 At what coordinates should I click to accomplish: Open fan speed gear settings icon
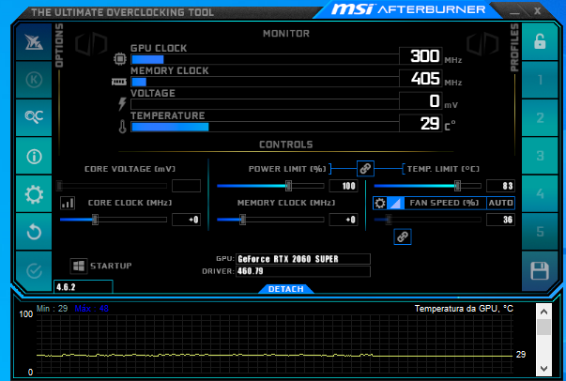[380, 203]
